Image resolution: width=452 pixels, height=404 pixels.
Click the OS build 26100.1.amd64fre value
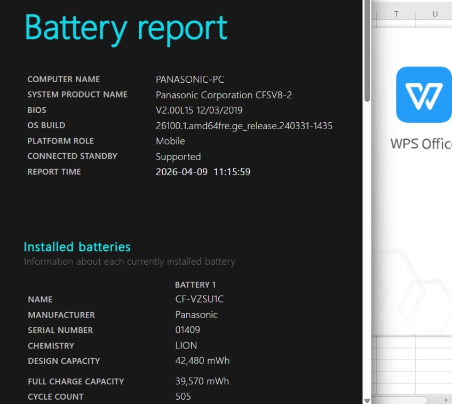(x=244, y=126)
